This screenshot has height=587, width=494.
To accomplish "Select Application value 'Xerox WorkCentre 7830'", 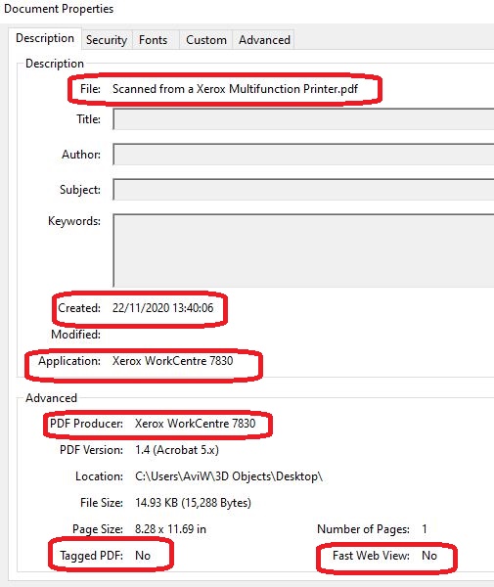I will pos(172,361).
